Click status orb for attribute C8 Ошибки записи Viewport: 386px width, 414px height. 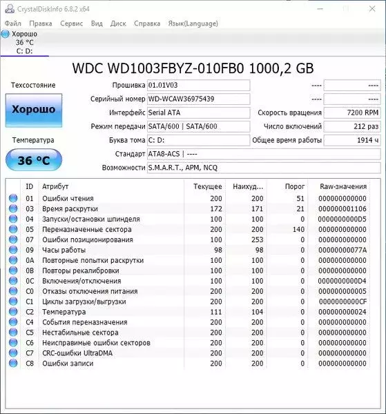click(x=13, y=363)
